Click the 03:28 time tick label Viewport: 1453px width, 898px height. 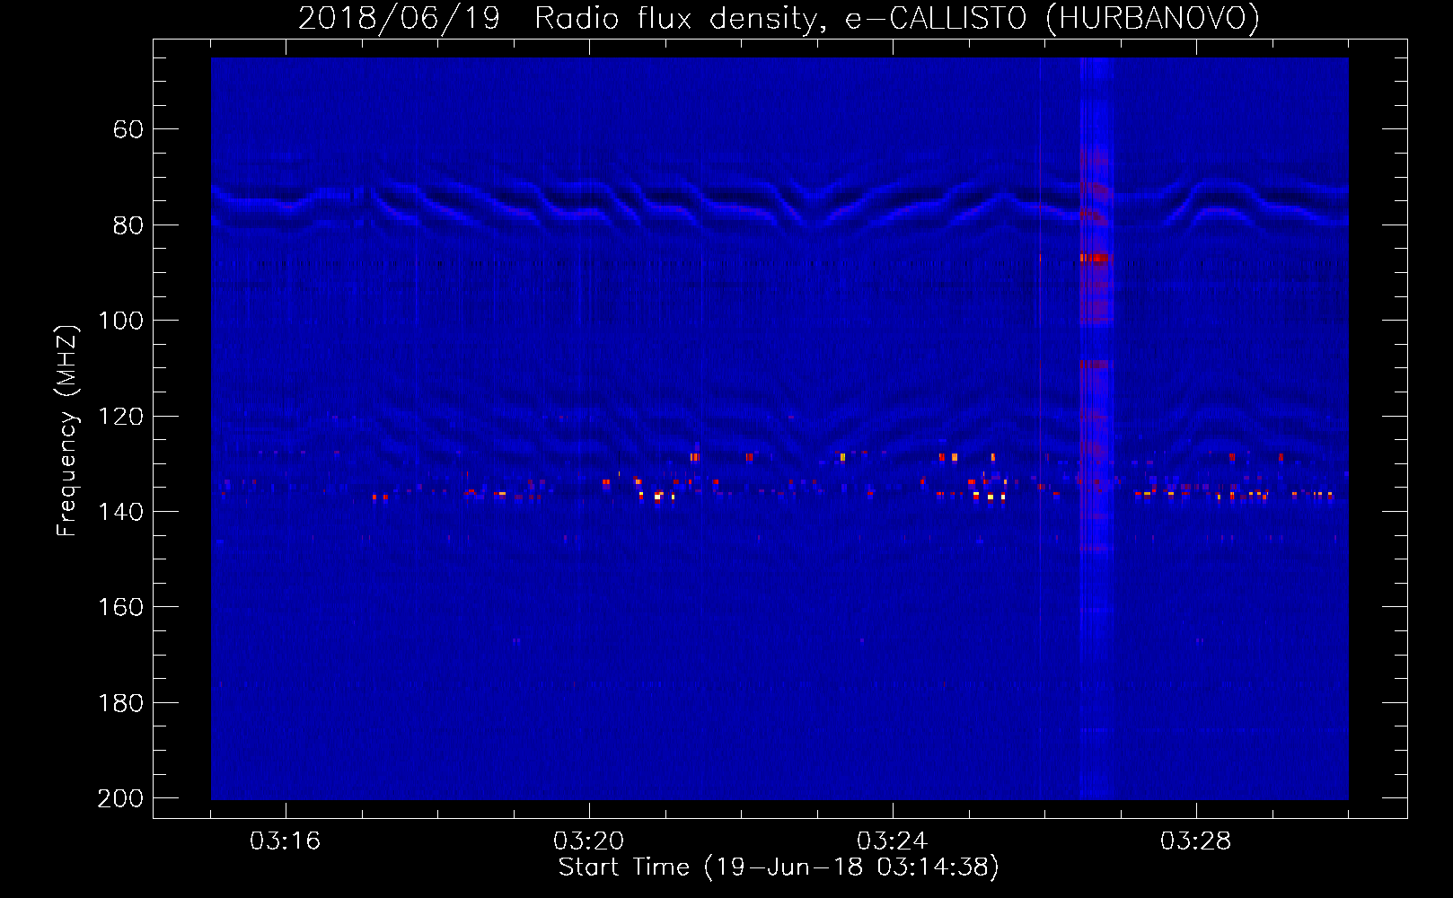[x=1195, y=841]
